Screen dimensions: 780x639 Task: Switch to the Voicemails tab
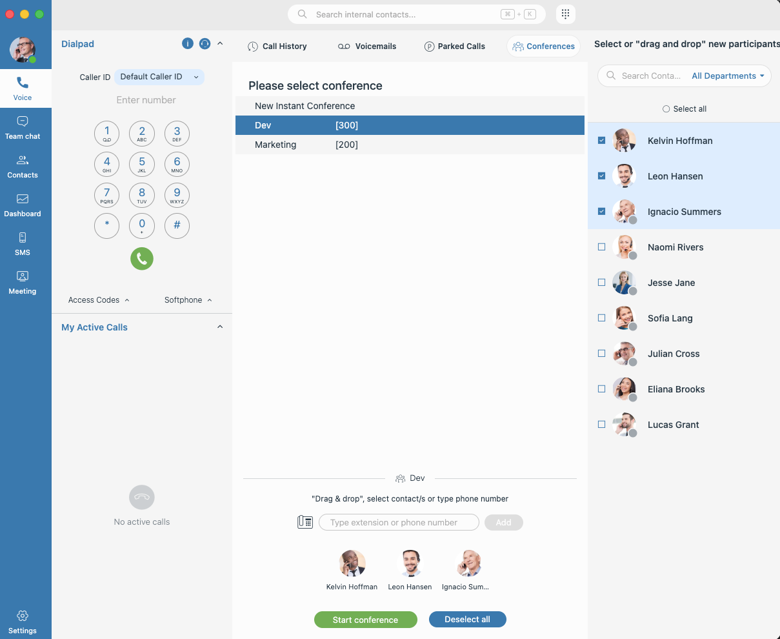pos(367,46)
